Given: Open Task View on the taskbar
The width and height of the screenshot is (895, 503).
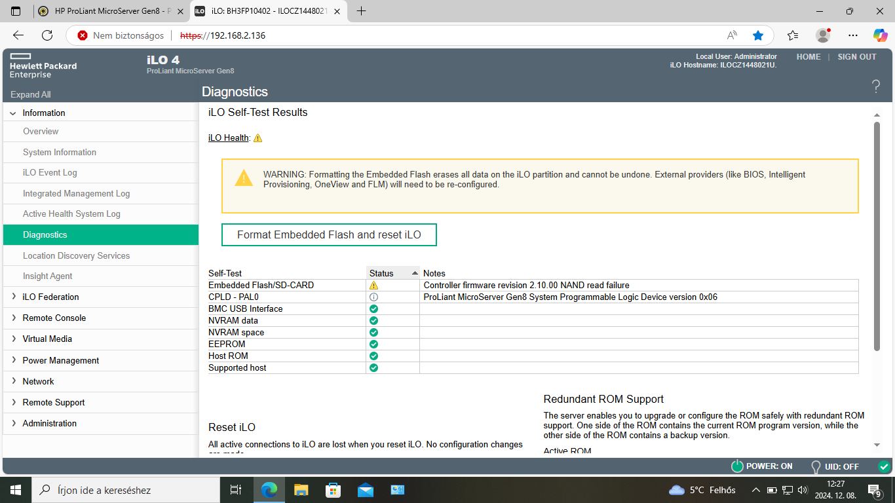Looking at the screenshot, I should pyautogui.click(x=236, y=490).
